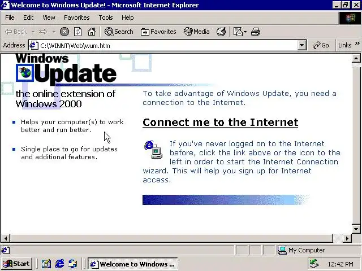This screenshot has height=271, width=362.
Task: Restore down the Internet Explorer window
Action: 346,5
